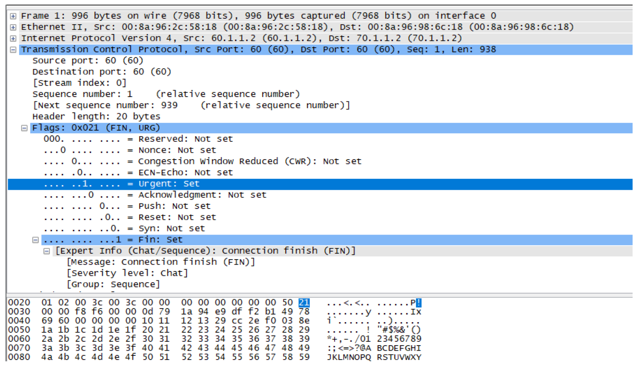
Task: Click the Stream index: 0 entry
Action: click(x=79, y=83)
